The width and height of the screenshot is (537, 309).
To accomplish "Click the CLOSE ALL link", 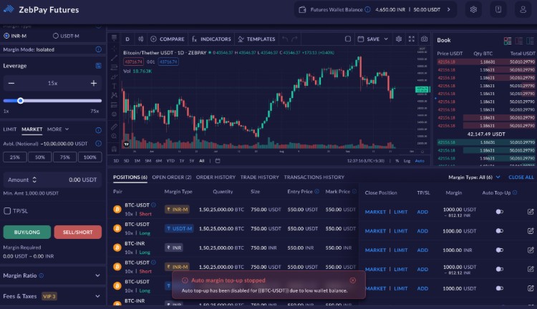I will coord(521,177).
